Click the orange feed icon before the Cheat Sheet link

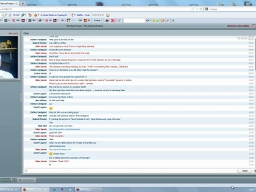(36, 15)
